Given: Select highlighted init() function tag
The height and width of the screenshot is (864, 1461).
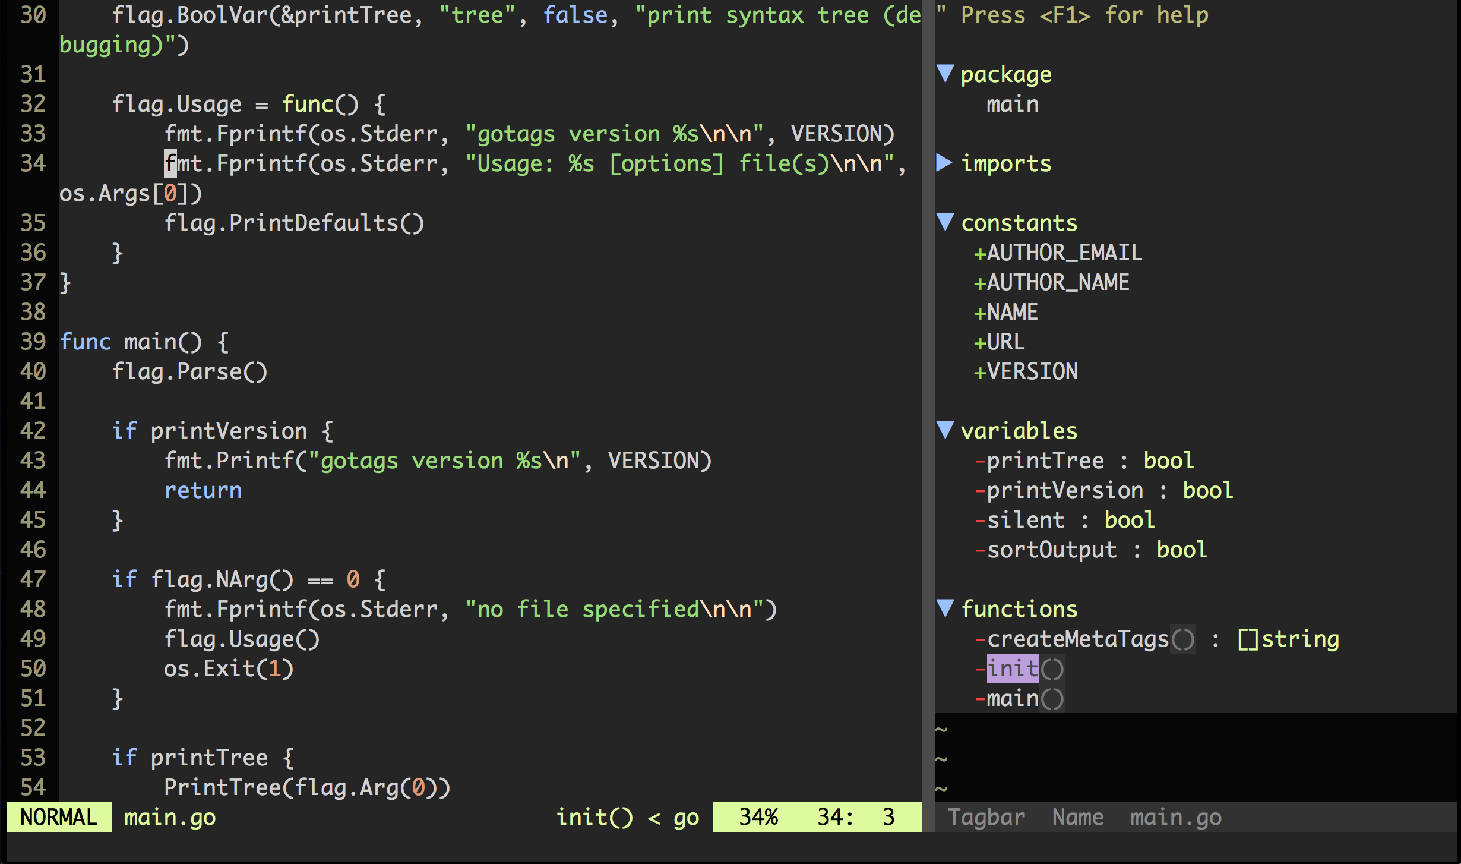Looking at the screenshot, I should click(x=1013, y=669).
